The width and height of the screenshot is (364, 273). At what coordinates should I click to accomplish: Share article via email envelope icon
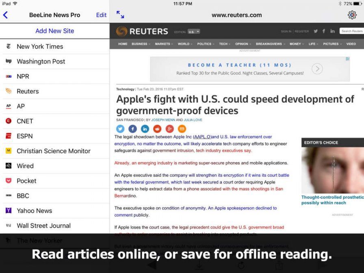point(182,129)
